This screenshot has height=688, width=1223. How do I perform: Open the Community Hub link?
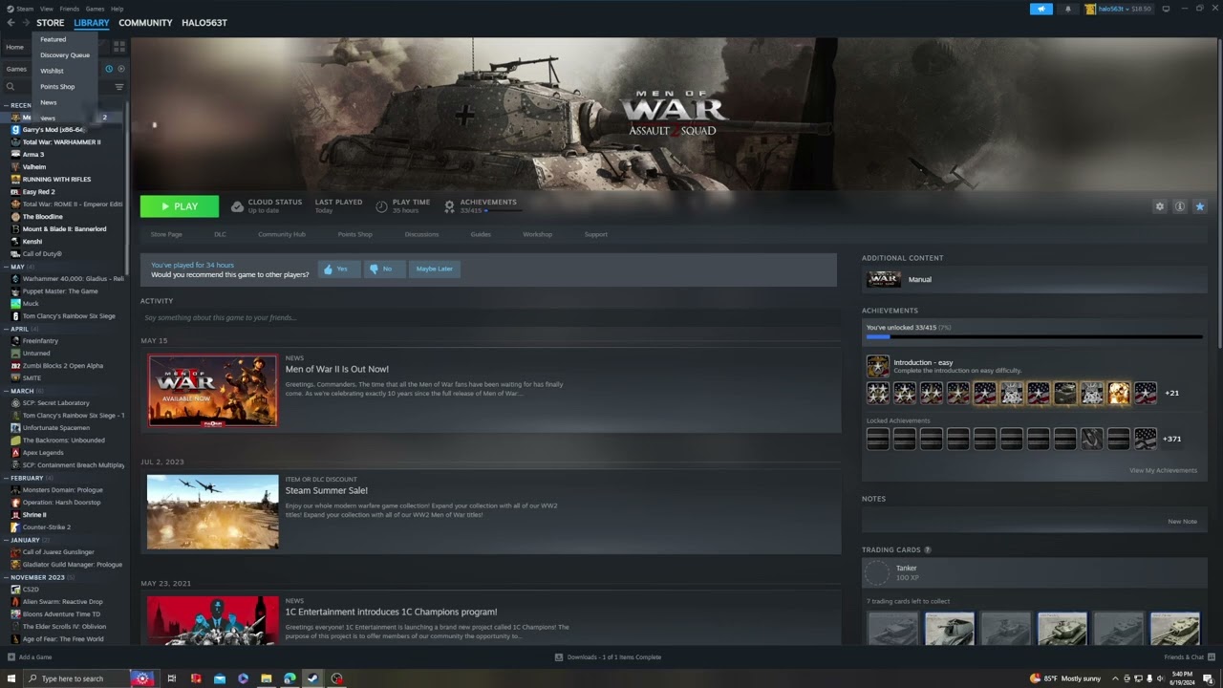click(282, 234)
